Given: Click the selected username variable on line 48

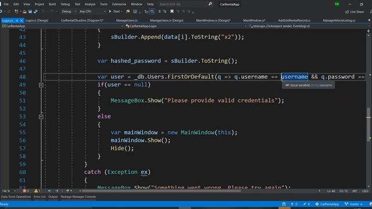Looking at the screenshot, I should [x=295, y=77].
